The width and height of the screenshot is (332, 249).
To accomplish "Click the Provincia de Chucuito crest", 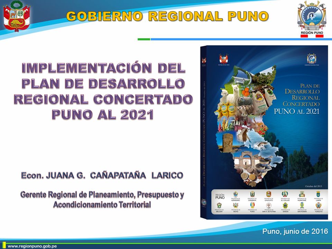I will [x=269, y=194].
